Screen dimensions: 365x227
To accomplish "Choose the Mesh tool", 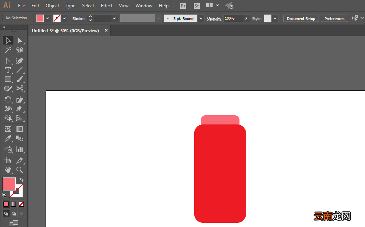I will click(8, 129).
